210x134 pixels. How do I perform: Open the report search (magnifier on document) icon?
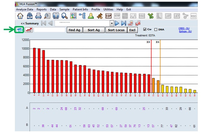click(x=47, y=16)
